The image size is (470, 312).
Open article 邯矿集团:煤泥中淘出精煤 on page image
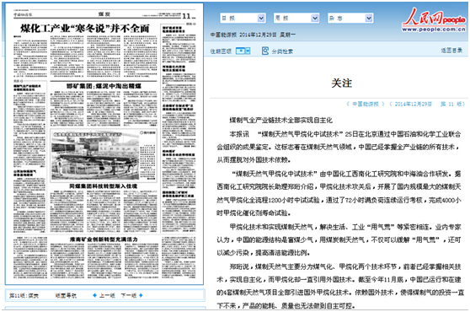104,86
